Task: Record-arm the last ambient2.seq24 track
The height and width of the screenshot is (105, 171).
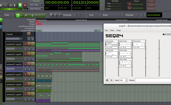Action: pos(25,94)
